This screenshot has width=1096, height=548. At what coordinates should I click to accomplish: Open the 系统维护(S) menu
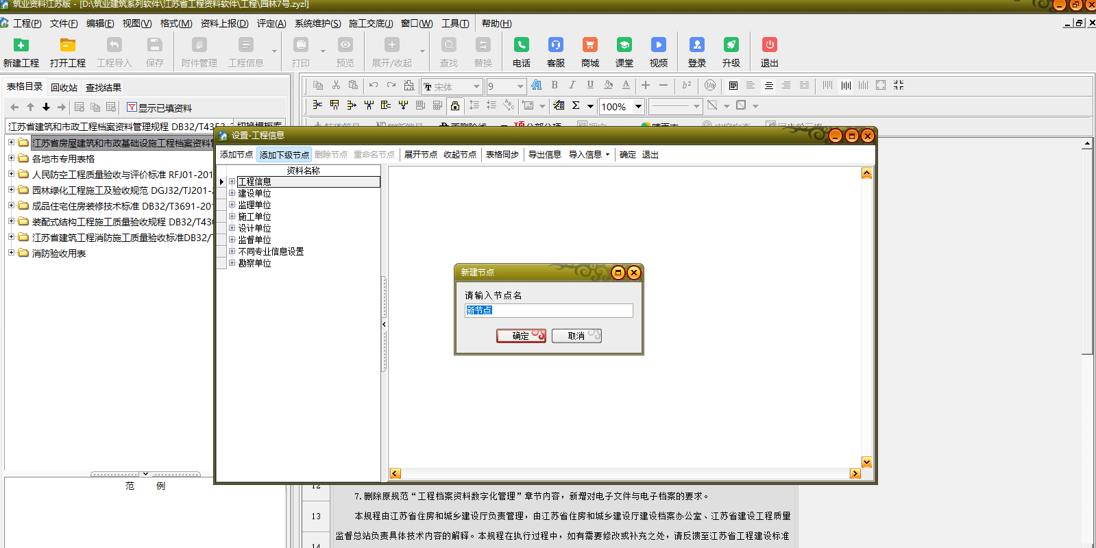point(317,23)
